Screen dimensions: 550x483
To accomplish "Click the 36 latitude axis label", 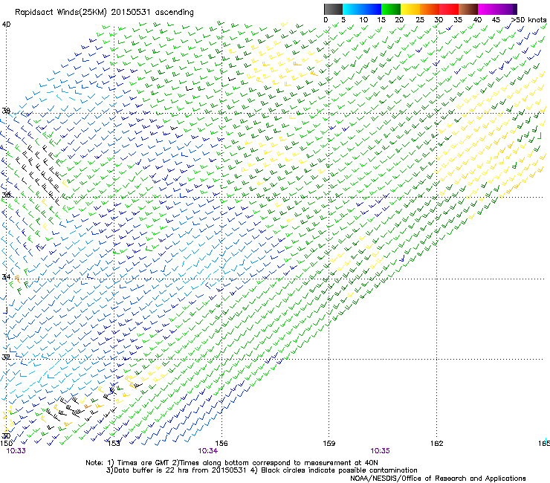I will (x=6, y=195).
